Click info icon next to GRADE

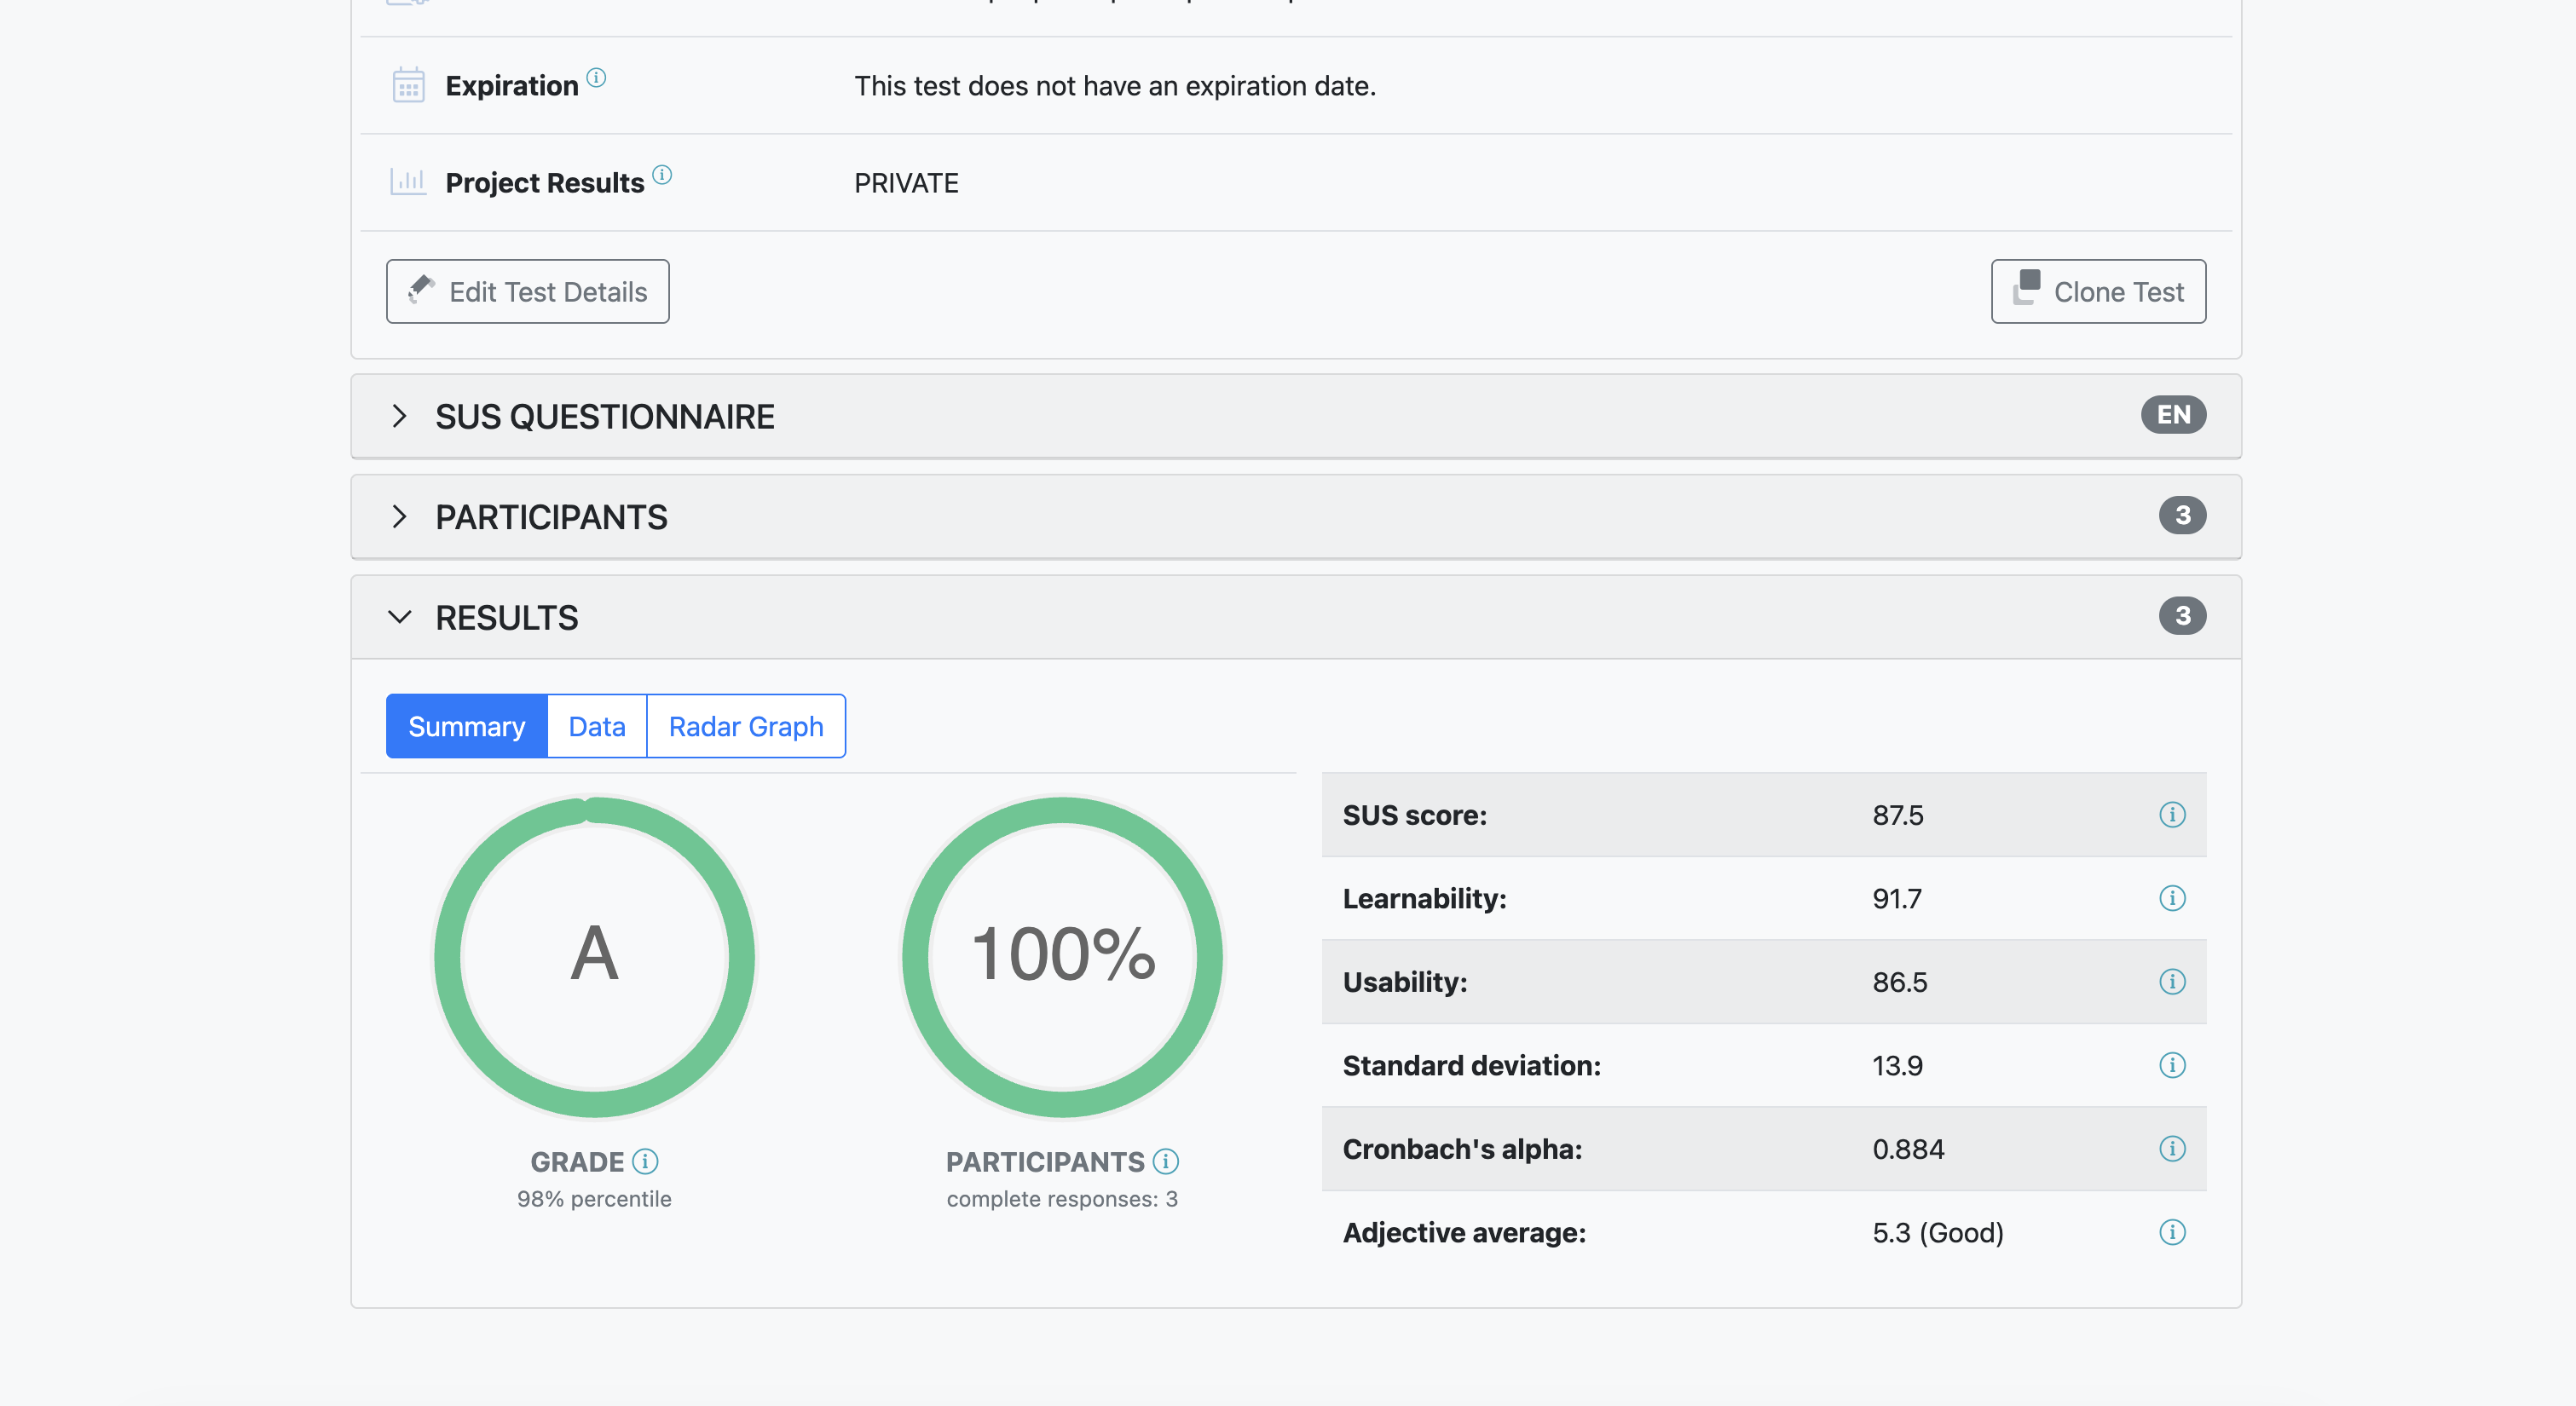pos(645,1161)
